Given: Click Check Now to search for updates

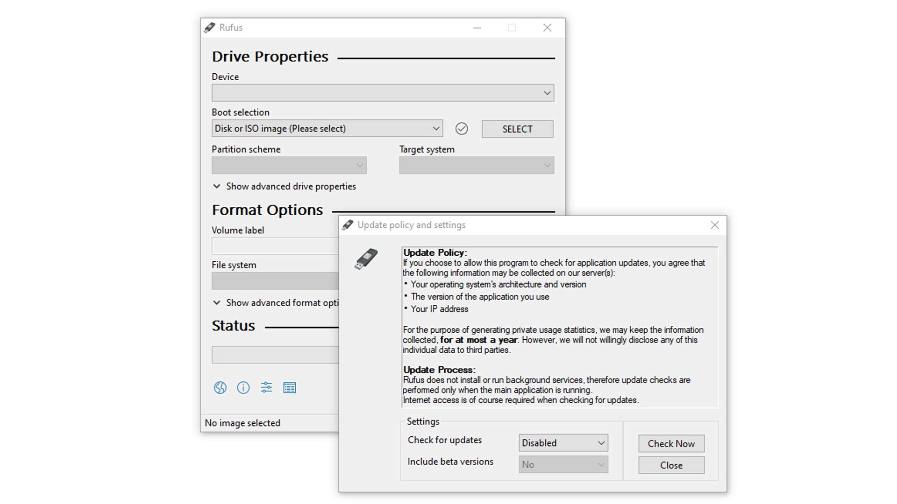Looking at the screenshot, I should (671, 443).
